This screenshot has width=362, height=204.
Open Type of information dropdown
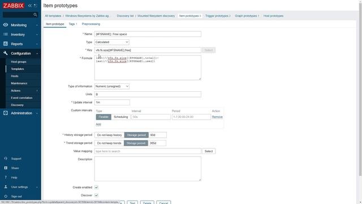[x=112, y=86]
